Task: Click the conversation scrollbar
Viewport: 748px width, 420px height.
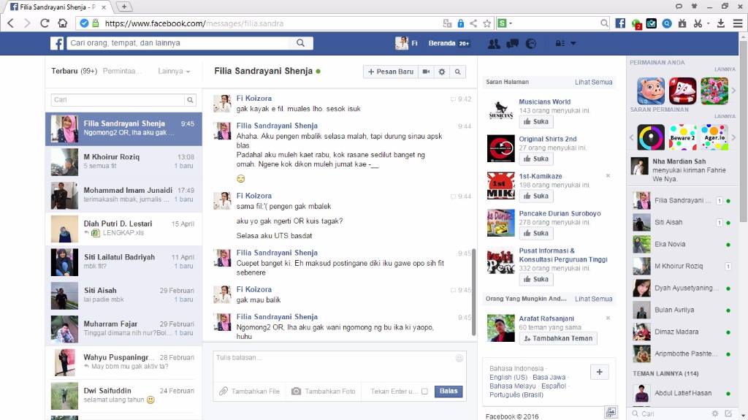Action: click(x=473, y=291)
